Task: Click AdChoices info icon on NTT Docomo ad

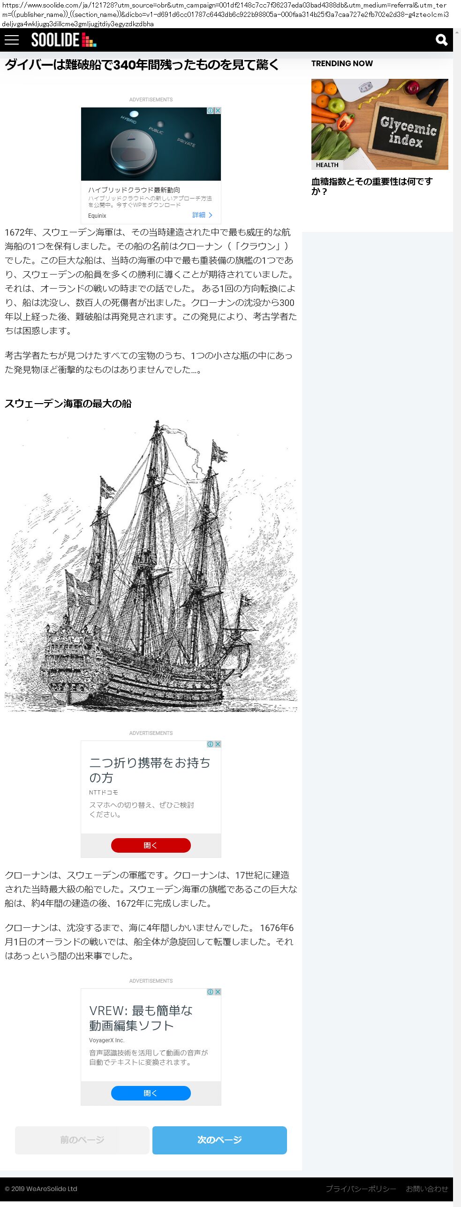Action: tap(211, 744)
